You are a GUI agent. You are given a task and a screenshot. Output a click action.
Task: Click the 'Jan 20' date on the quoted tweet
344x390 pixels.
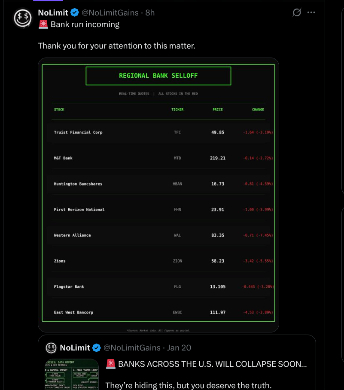click(x=180, y=347)
